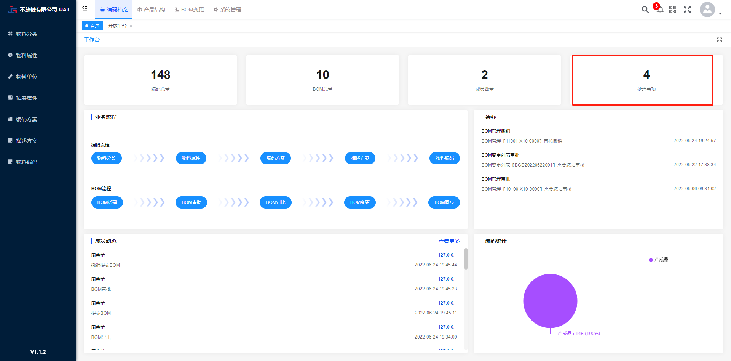Click the company logo icon
The width and height of the screenshot is (731, 361).
(x=12, y=10)
